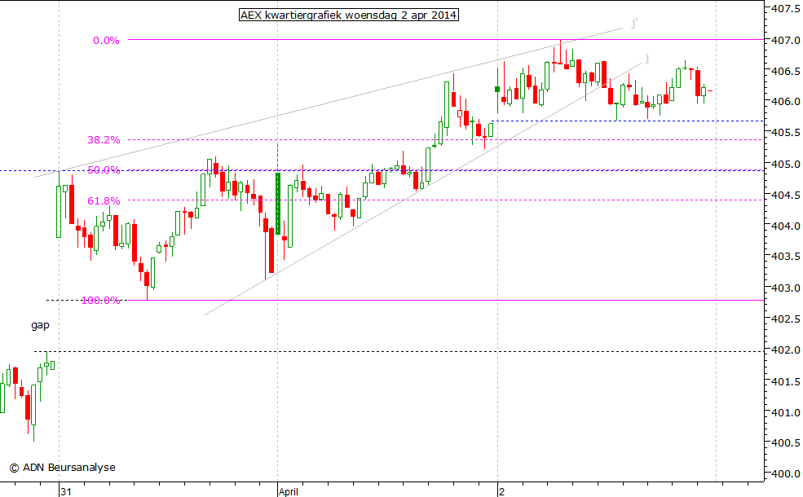803x497 pixels.
Task: Click the trendline label j' at upper line end
Action: coord(634,23)
